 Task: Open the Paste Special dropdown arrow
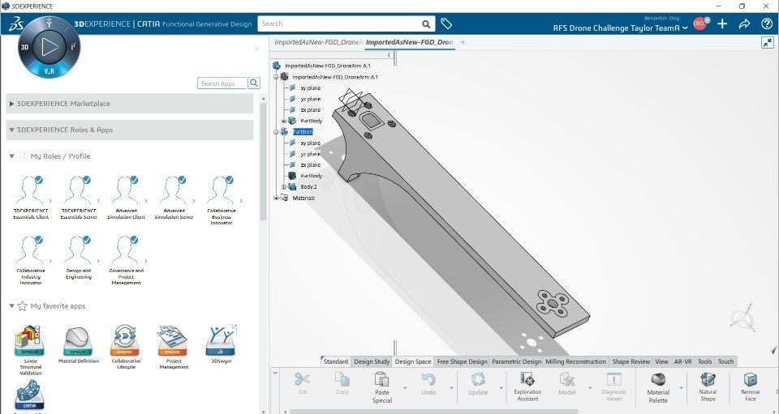(404, 388)
